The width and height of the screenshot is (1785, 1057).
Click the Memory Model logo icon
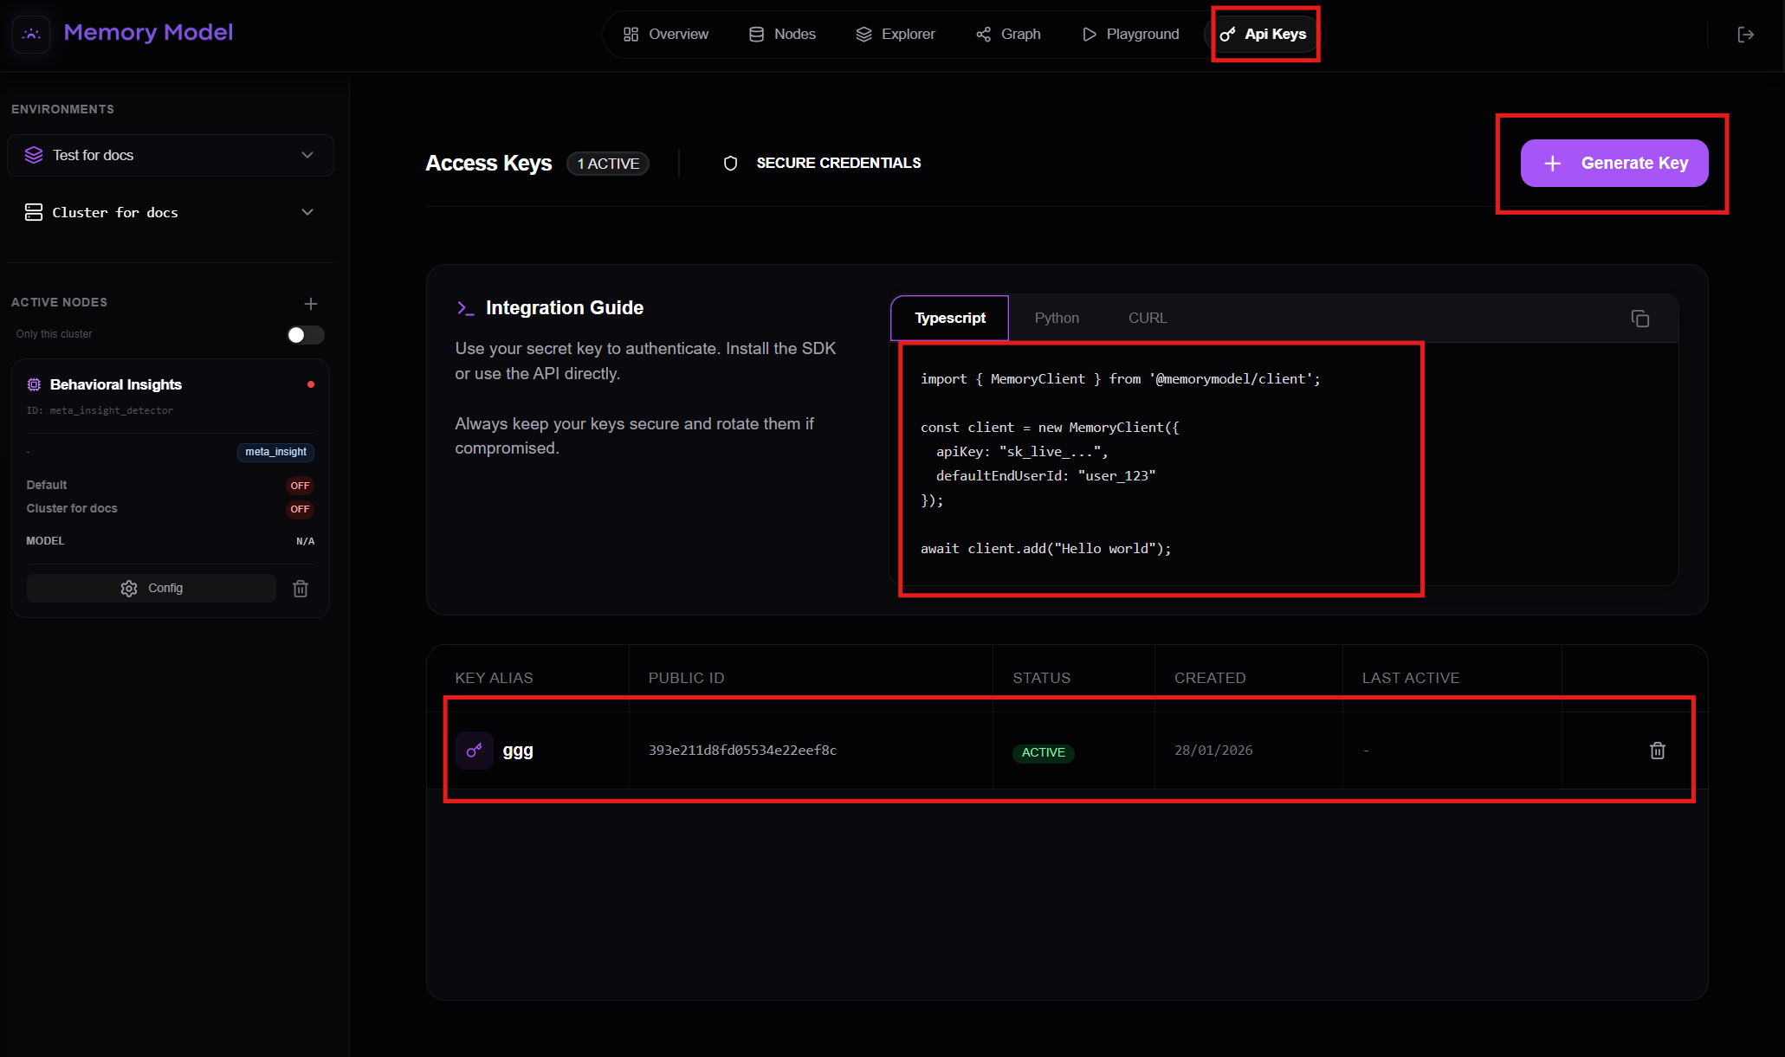pyautogui.click(x=32, y=34)
